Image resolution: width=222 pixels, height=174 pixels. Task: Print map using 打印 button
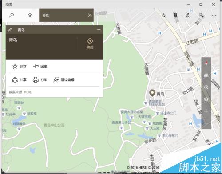pyautogui.click(x=40, y=80)
